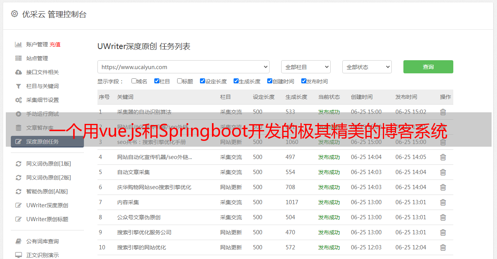
Task: Click the 关键词 column header
Action: [x=125, y=97]
